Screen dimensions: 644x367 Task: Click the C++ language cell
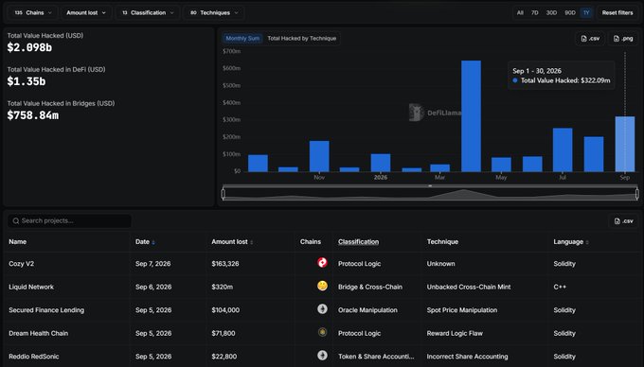click(x=560, y=287)
